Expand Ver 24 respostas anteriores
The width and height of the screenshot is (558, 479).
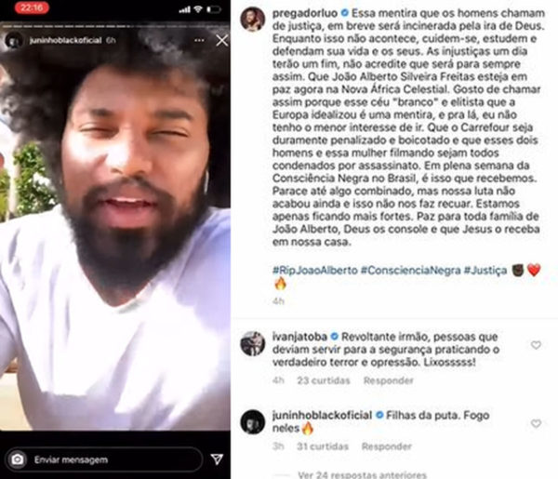point(362,474)
